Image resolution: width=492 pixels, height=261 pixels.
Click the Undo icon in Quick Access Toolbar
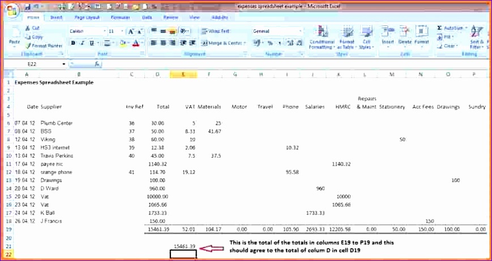point(36,7)
